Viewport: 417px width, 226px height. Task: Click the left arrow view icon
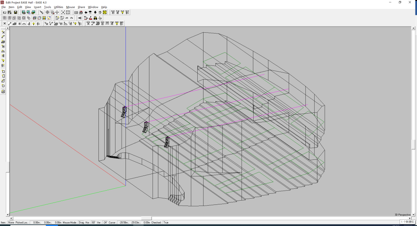pyautogui.click(x=86, y=12)
